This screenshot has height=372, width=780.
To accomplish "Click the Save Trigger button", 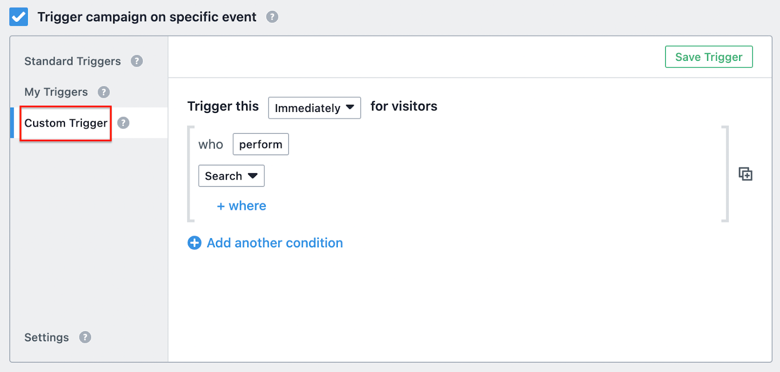I will pos(709,57).
